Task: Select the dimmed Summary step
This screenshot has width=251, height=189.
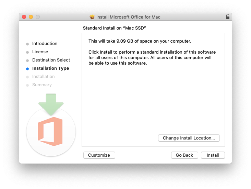Action: [x=42, y=85]
